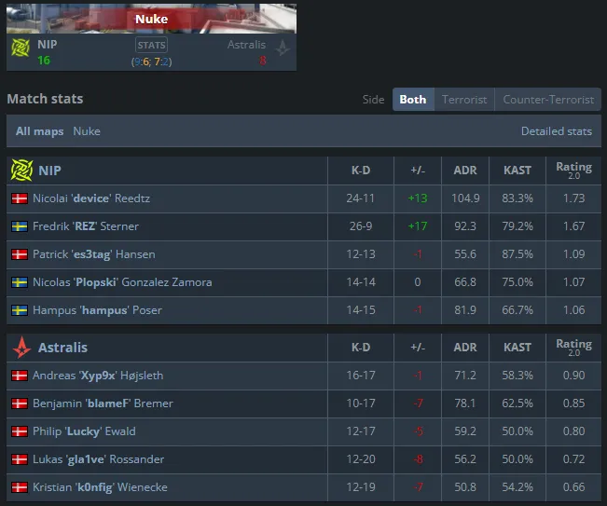Click Denmark flag next to Lucky
The width and height of the screenshot is (607, 506).
(20, 431)
